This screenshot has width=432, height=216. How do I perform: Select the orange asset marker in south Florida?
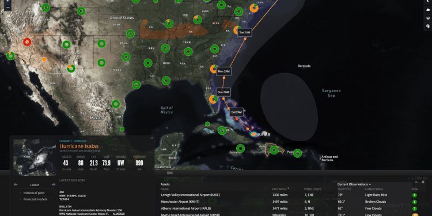coord(213,99)
